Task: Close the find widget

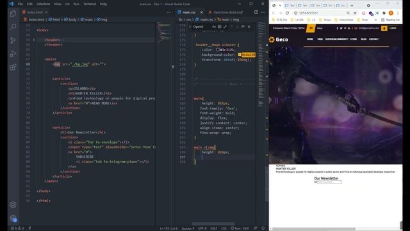Action: pos(249,27)
